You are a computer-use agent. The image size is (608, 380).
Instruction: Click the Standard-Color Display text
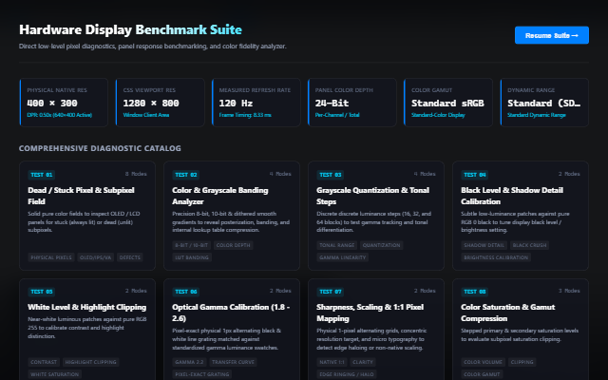click(438, 115)
